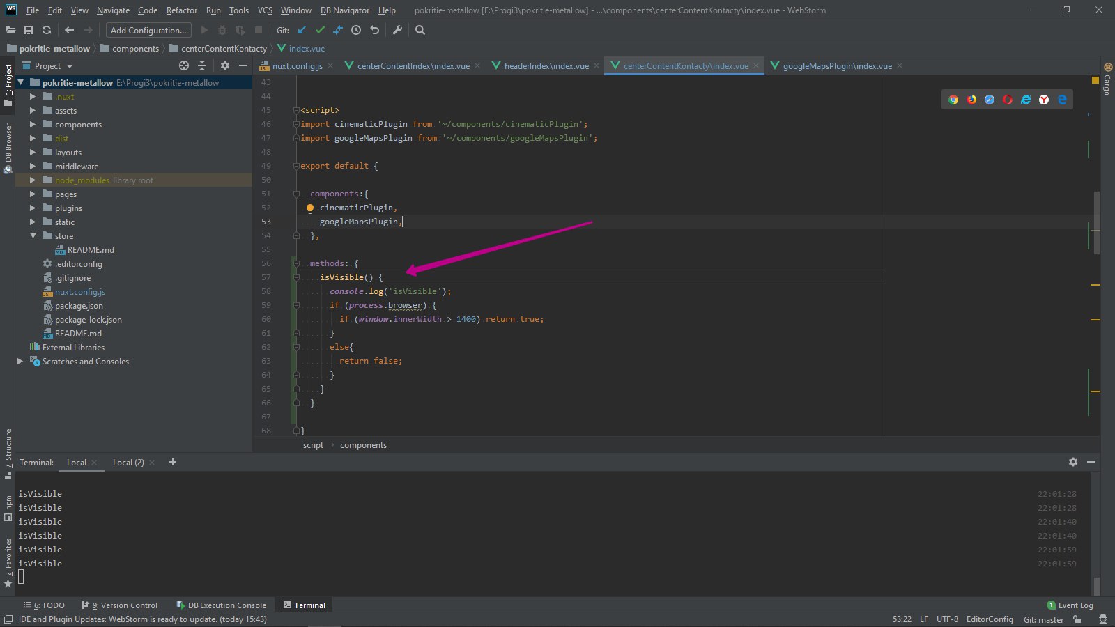Toggle the Event Log tool window
This screenshot has height=627, width=1115.
(x=1070, y=605)
